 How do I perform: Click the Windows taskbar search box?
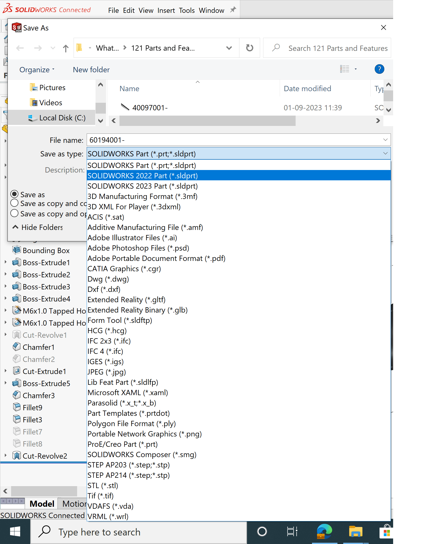pos(139,532)
